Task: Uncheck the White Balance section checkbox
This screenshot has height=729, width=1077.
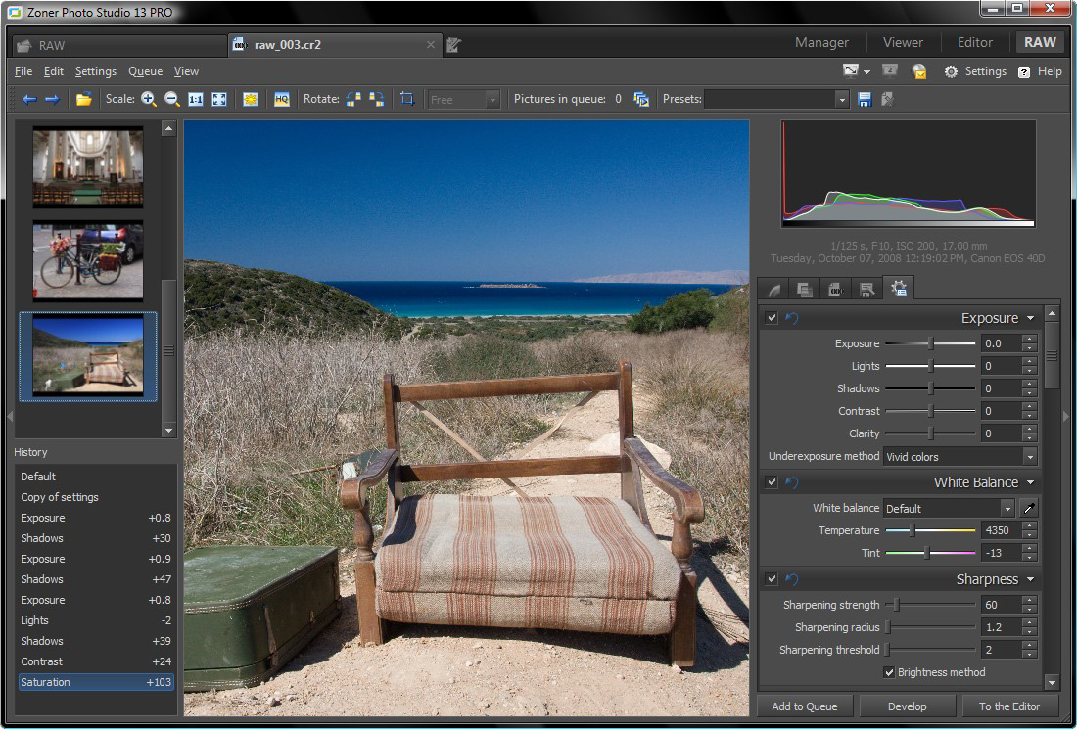Action: click(771, 481)
